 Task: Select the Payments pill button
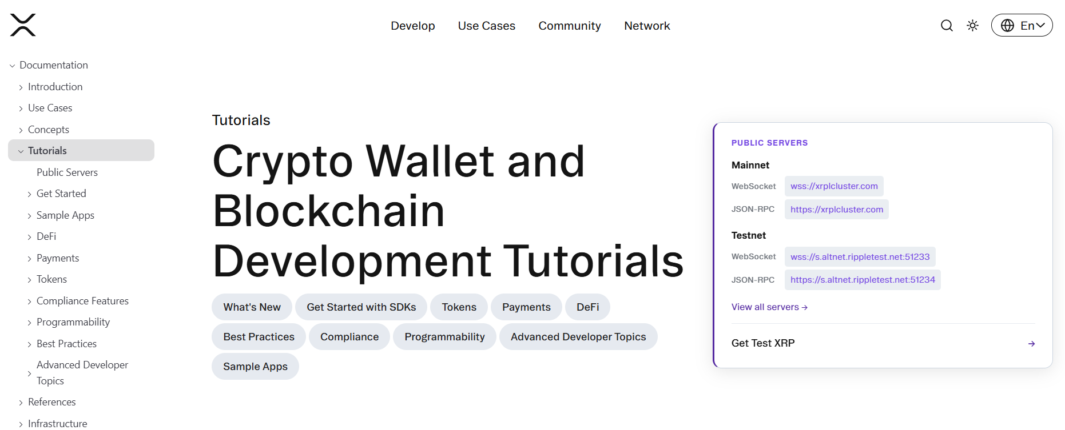526,307
